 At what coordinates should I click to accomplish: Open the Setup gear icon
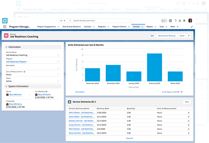click(180, 21)
